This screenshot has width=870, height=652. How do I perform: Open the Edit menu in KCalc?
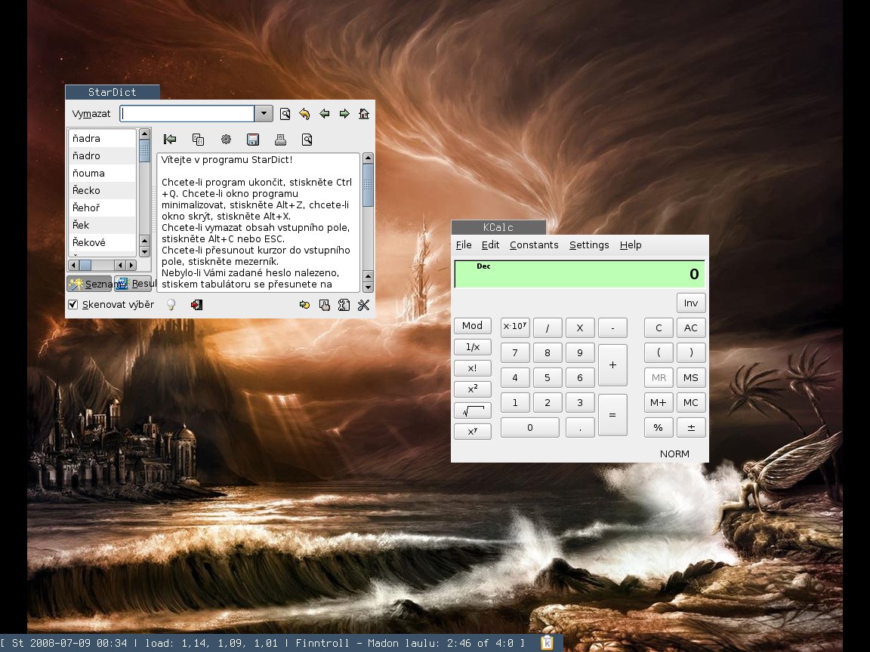[490, 245]
